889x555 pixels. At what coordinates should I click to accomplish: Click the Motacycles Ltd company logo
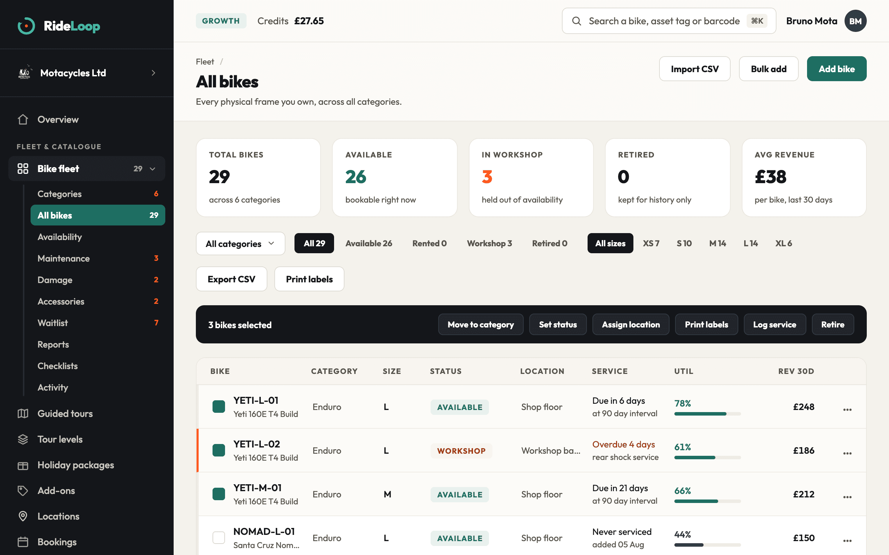pyautogui.click(x=25, y=73)
